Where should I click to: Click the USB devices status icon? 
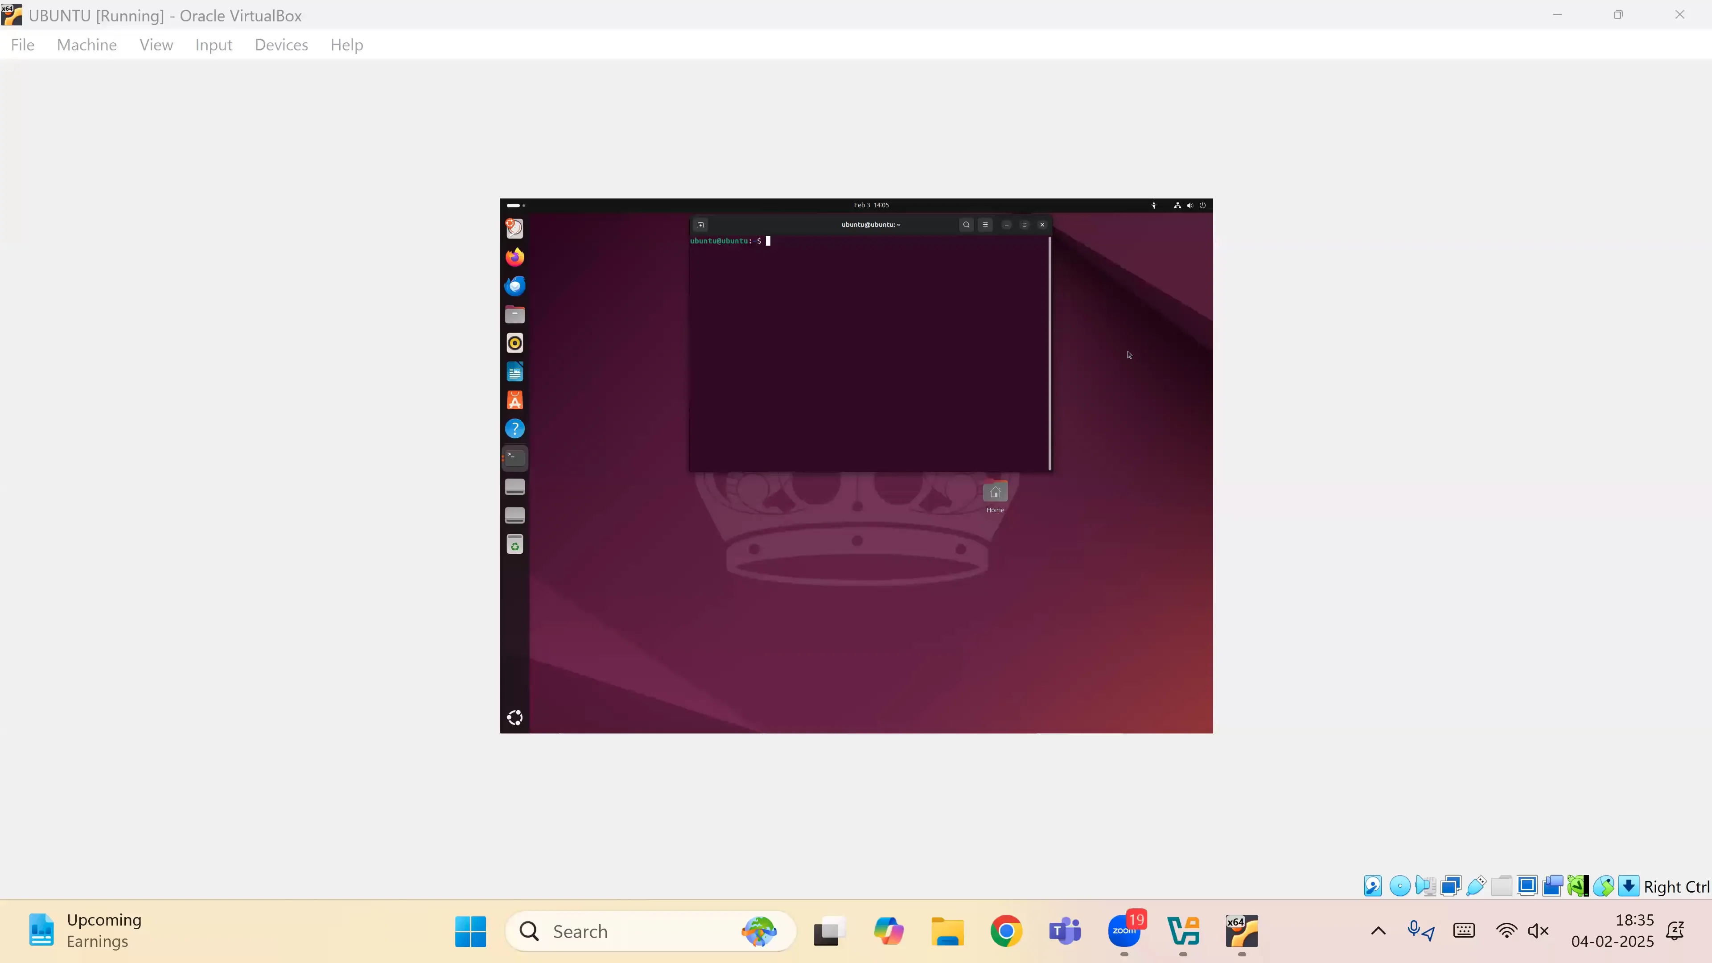coord(1476,886)
